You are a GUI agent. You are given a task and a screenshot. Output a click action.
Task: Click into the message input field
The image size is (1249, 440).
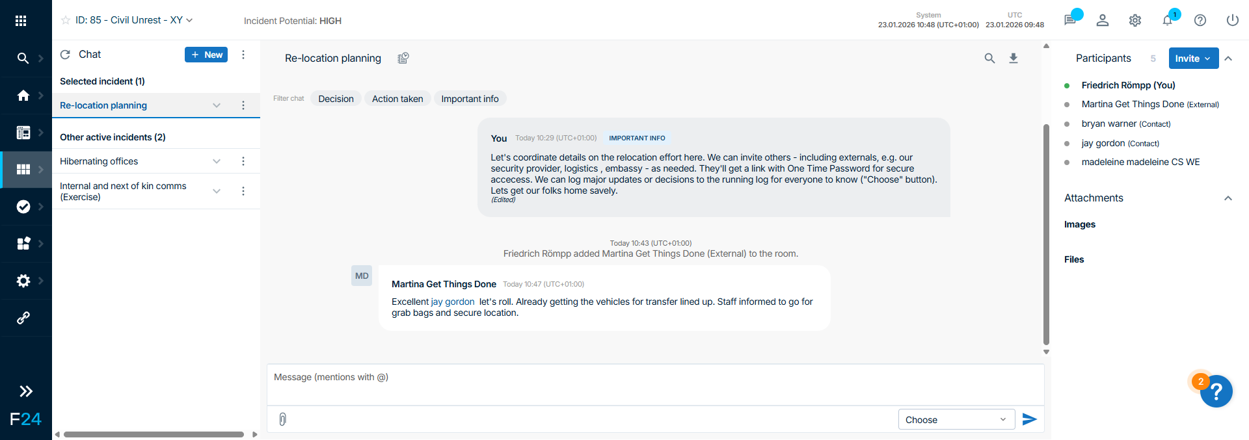coord(655,383)
